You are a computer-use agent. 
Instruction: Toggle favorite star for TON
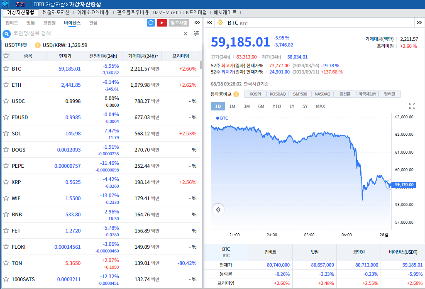6,263
